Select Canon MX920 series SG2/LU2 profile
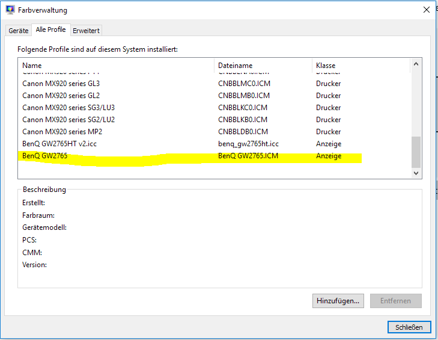This screenshot has height=340, width=438. pyautogui.click(x=68, y=120)
